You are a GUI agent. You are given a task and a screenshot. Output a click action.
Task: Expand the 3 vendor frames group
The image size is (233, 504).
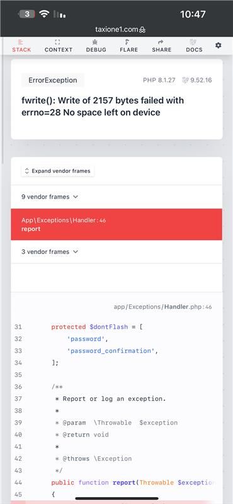click(x=116, y=251)
